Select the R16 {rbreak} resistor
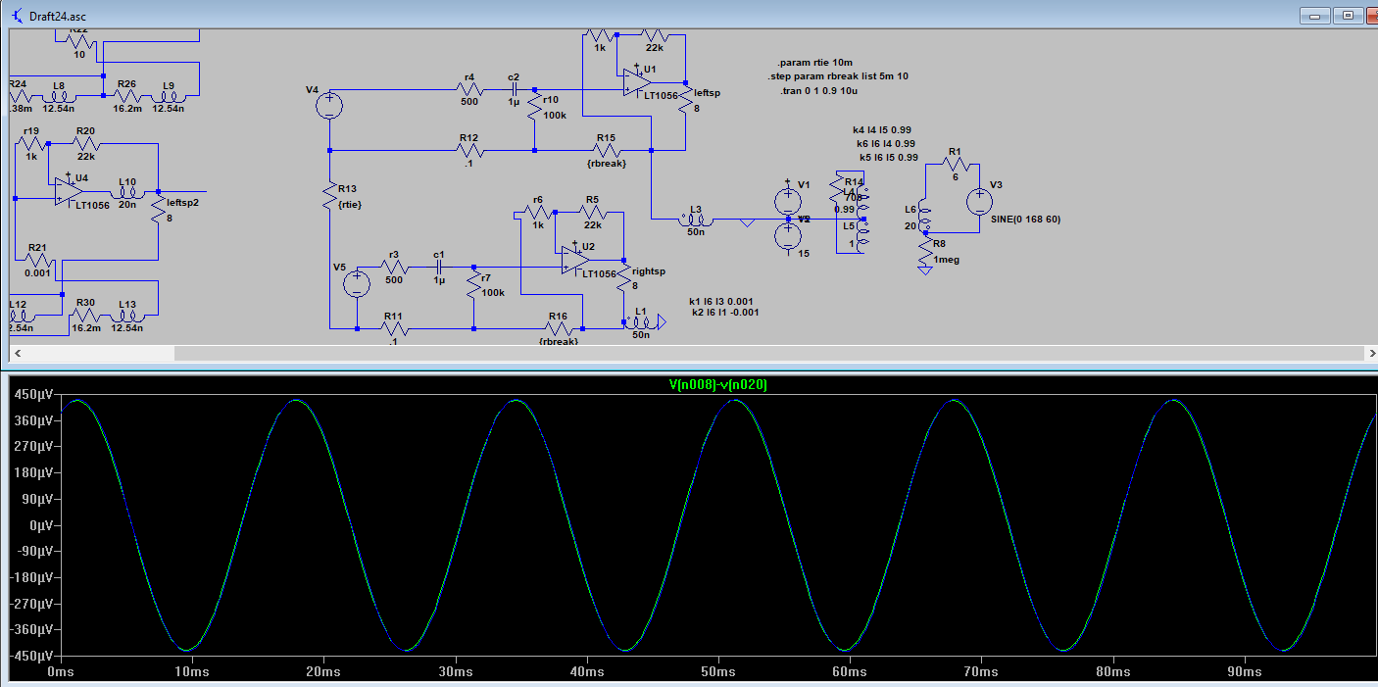 (558, 329)
